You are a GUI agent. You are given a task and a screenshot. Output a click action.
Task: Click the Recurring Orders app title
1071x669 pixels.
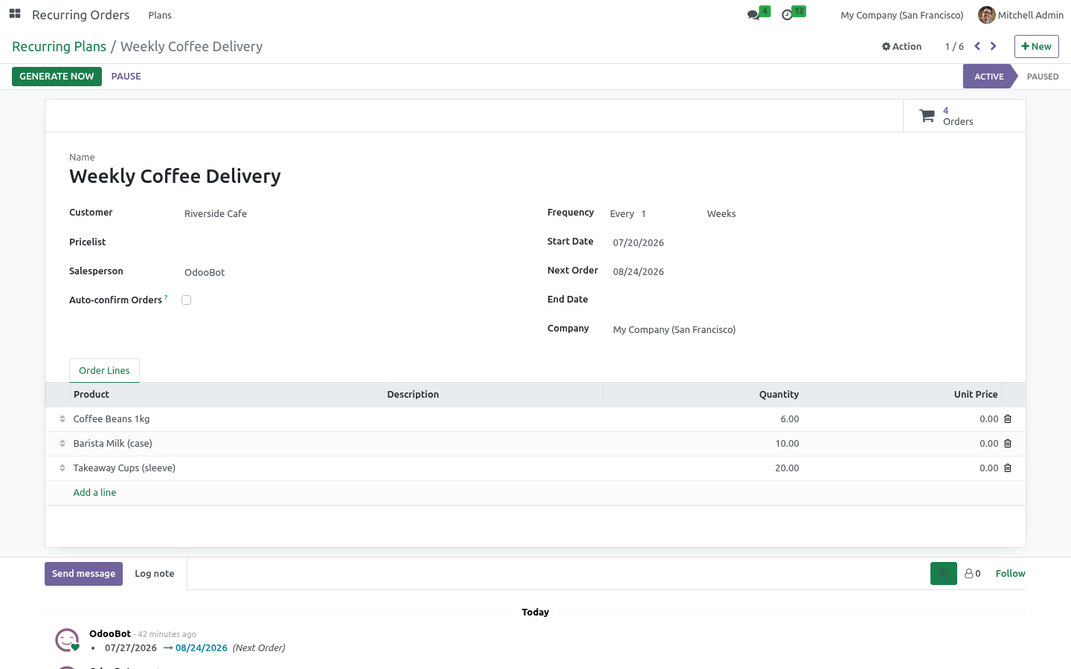pos(80,15)
